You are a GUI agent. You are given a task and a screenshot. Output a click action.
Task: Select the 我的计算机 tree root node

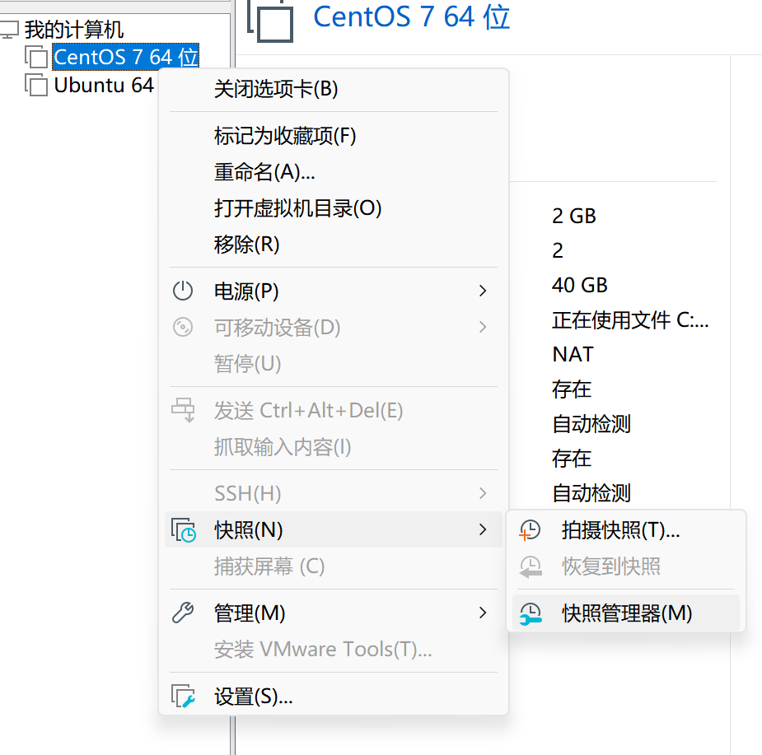click(x=73, y=30)
